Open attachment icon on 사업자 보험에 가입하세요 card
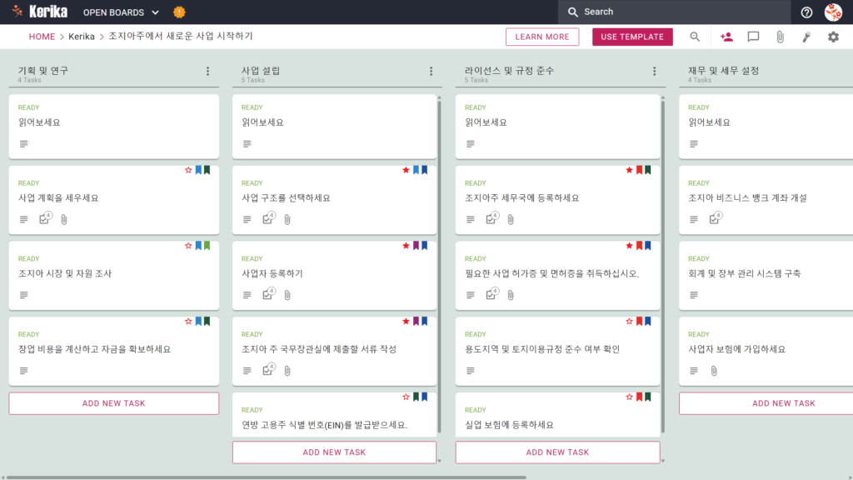This screenshot has height=480, width=853. click(714, 371)
